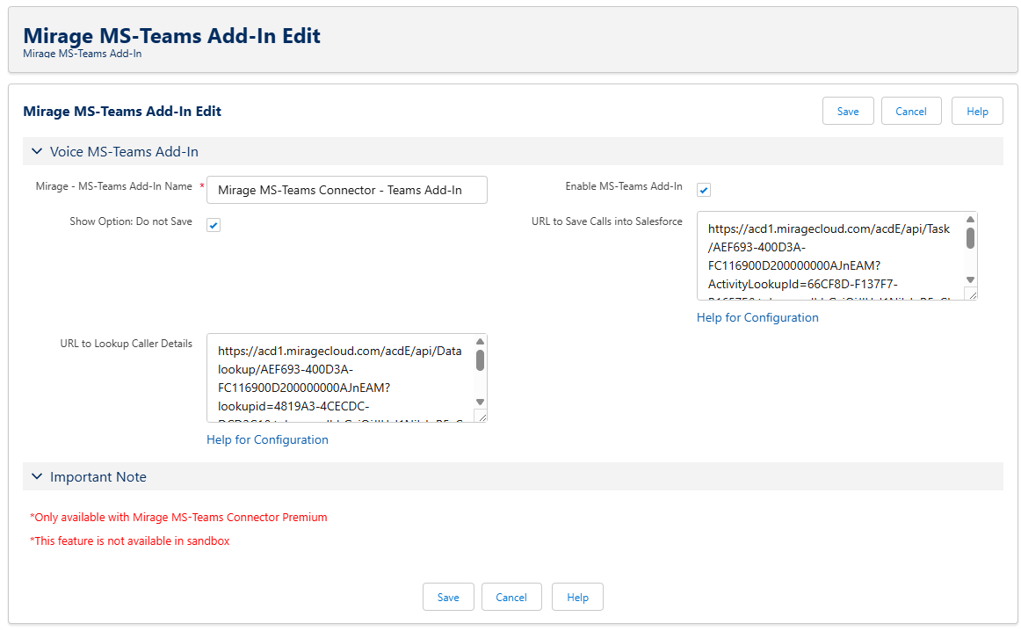
Task: Click the bottom Cancel button
Action: tap(511, 597)
